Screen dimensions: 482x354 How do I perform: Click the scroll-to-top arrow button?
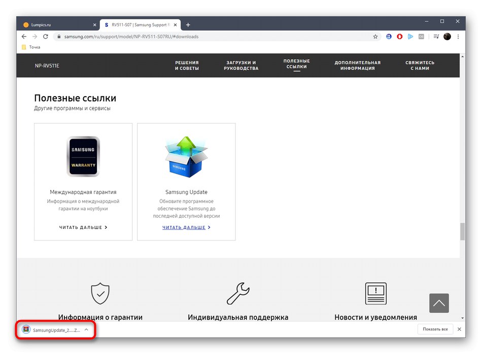click(x=439, y=303)
